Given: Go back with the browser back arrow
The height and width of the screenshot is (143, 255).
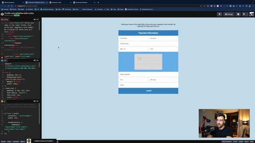Looking at the screenshot, I should point(2,6).
